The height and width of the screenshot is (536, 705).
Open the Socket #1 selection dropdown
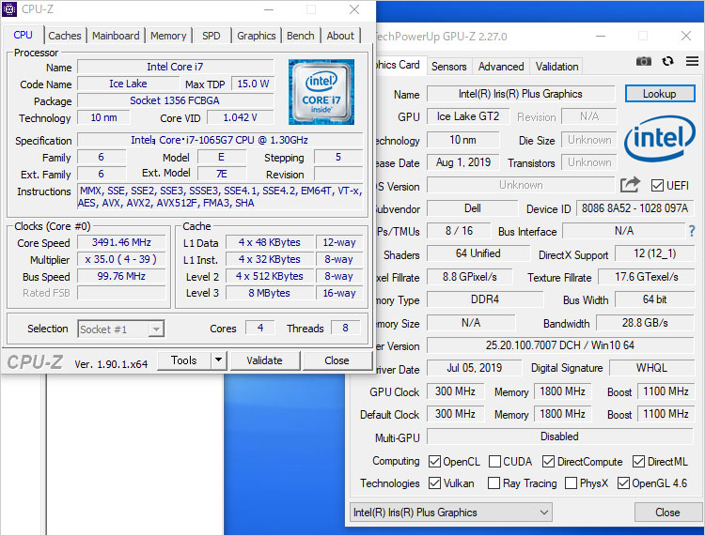point(121,329)
